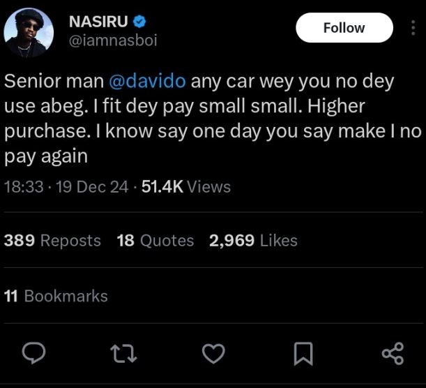The height and width of the screenshot is (388, 426).
Task: Click the tweet text body
Action: [x=209, y=119]
